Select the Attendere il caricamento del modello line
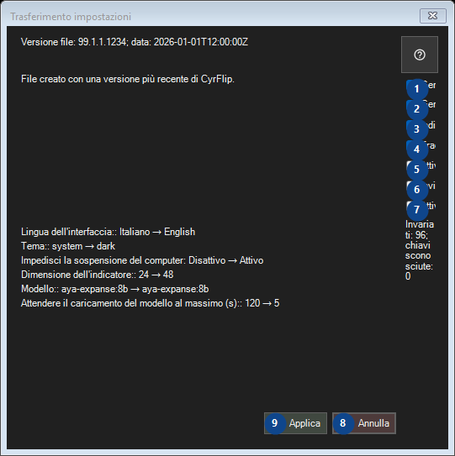 coord(151,303)
